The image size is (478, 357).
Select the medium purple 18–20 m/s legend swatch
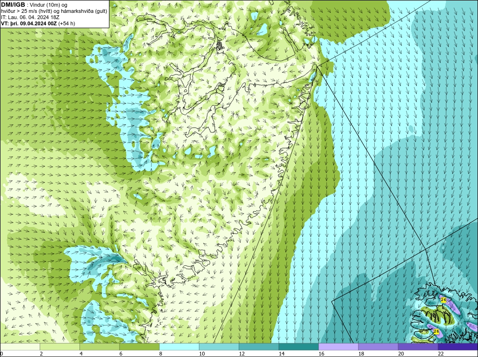[x=378, y=346]
